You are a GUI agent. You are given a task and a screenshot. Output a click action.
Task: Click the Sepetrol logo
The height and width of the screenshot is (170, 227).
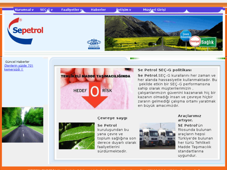tap(26, 31)
